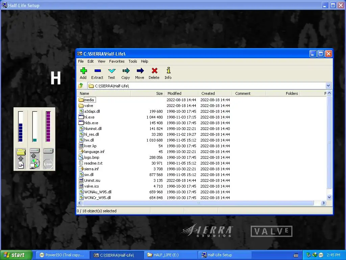Image resolution: width=346 pixels, height=260 pixels.
Task: Click the system tray clock 2:45 PM
Action: (x=333, y=255)
